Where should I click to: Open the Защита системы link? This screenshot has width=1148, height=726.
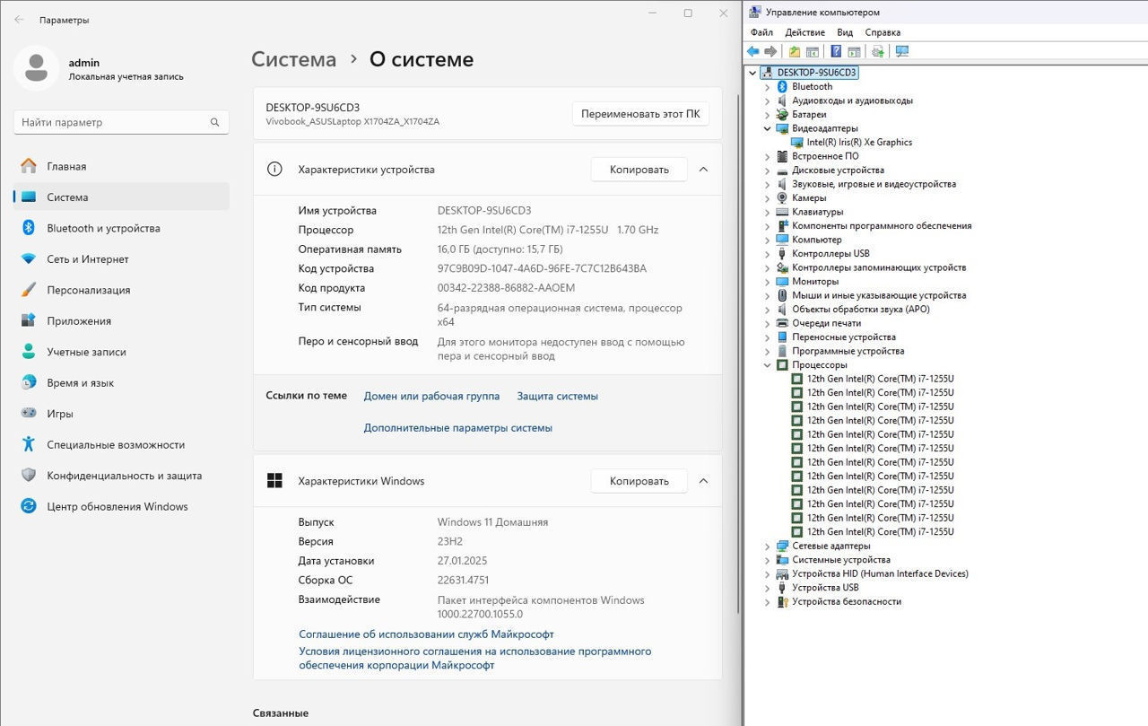[557, 396]
